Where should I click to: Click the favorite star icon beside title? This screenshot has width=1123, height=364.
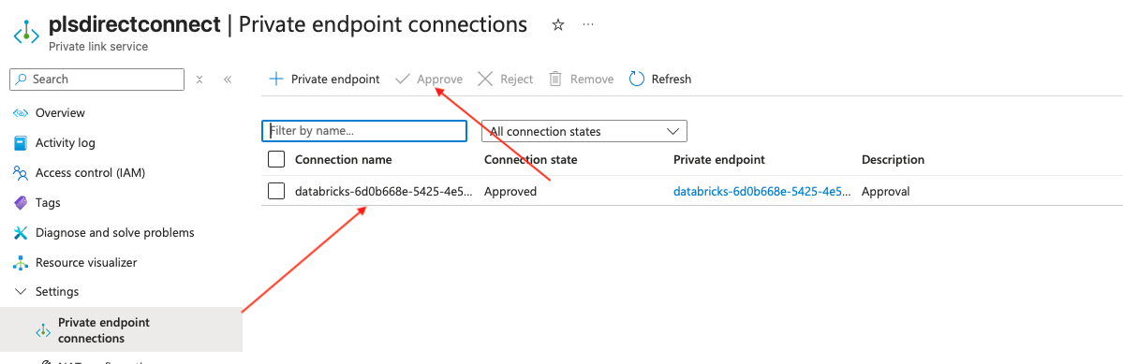click(x=558, y=25)
